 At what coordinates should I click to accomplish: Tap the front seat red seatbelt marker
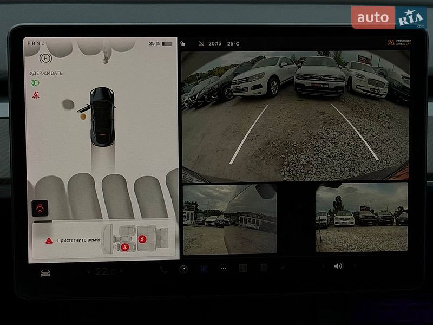click(x=124, y=247)
